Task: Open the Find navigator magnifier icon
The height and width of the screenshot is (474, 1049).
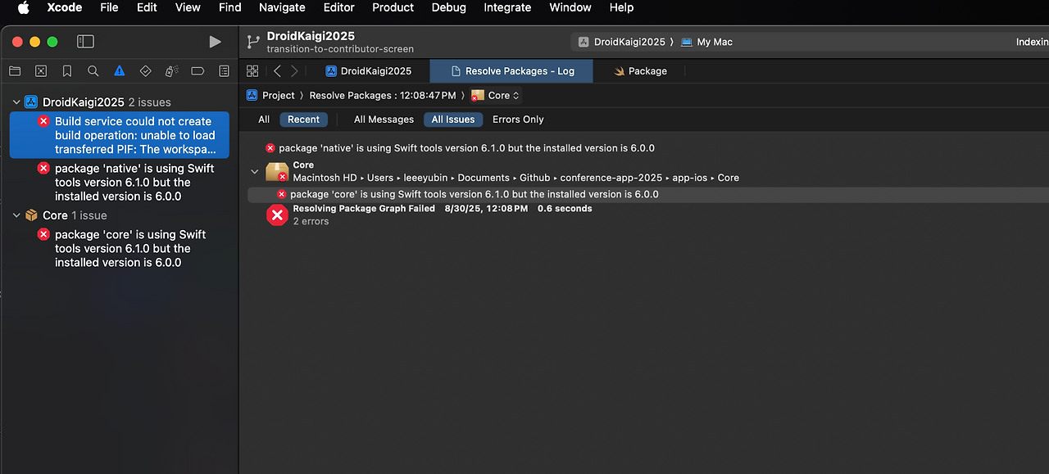Action: click(93, 71)
